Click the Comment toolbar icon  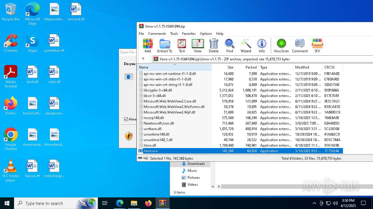point(300,46)
